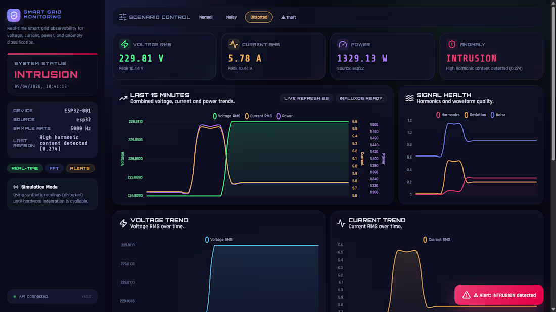The image size is (556, 312).
Task: Click the v1.0.0 version label
Action: 86,297
